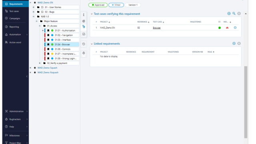
Task: Select the 01 - User Stories folder row
Action: tap(57, 7)
